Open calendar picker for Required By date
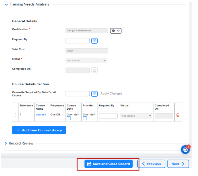The height and width of the screenshot is (176, 198). click(95, 41)
